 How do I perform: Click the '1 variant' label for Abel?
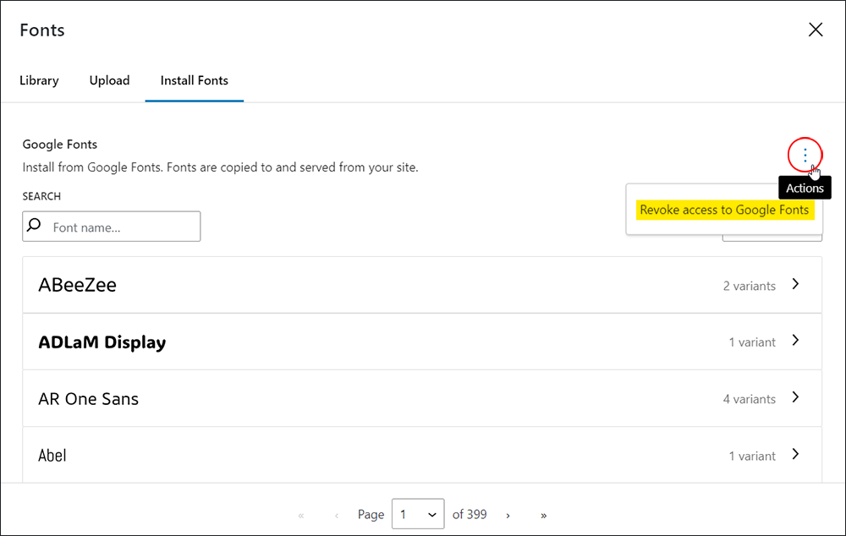752,457
